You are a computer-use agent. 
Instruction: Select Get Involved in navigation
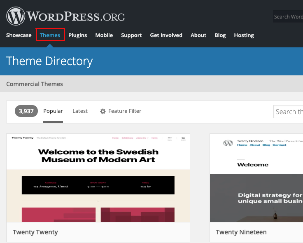tap(166, 35)
